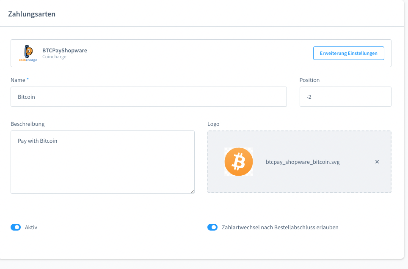The height and width of the screenshot is (269, 408).
Task: Remove the btcpay_shopware_bitcoin.svg logo file
Action: point(377,162)
